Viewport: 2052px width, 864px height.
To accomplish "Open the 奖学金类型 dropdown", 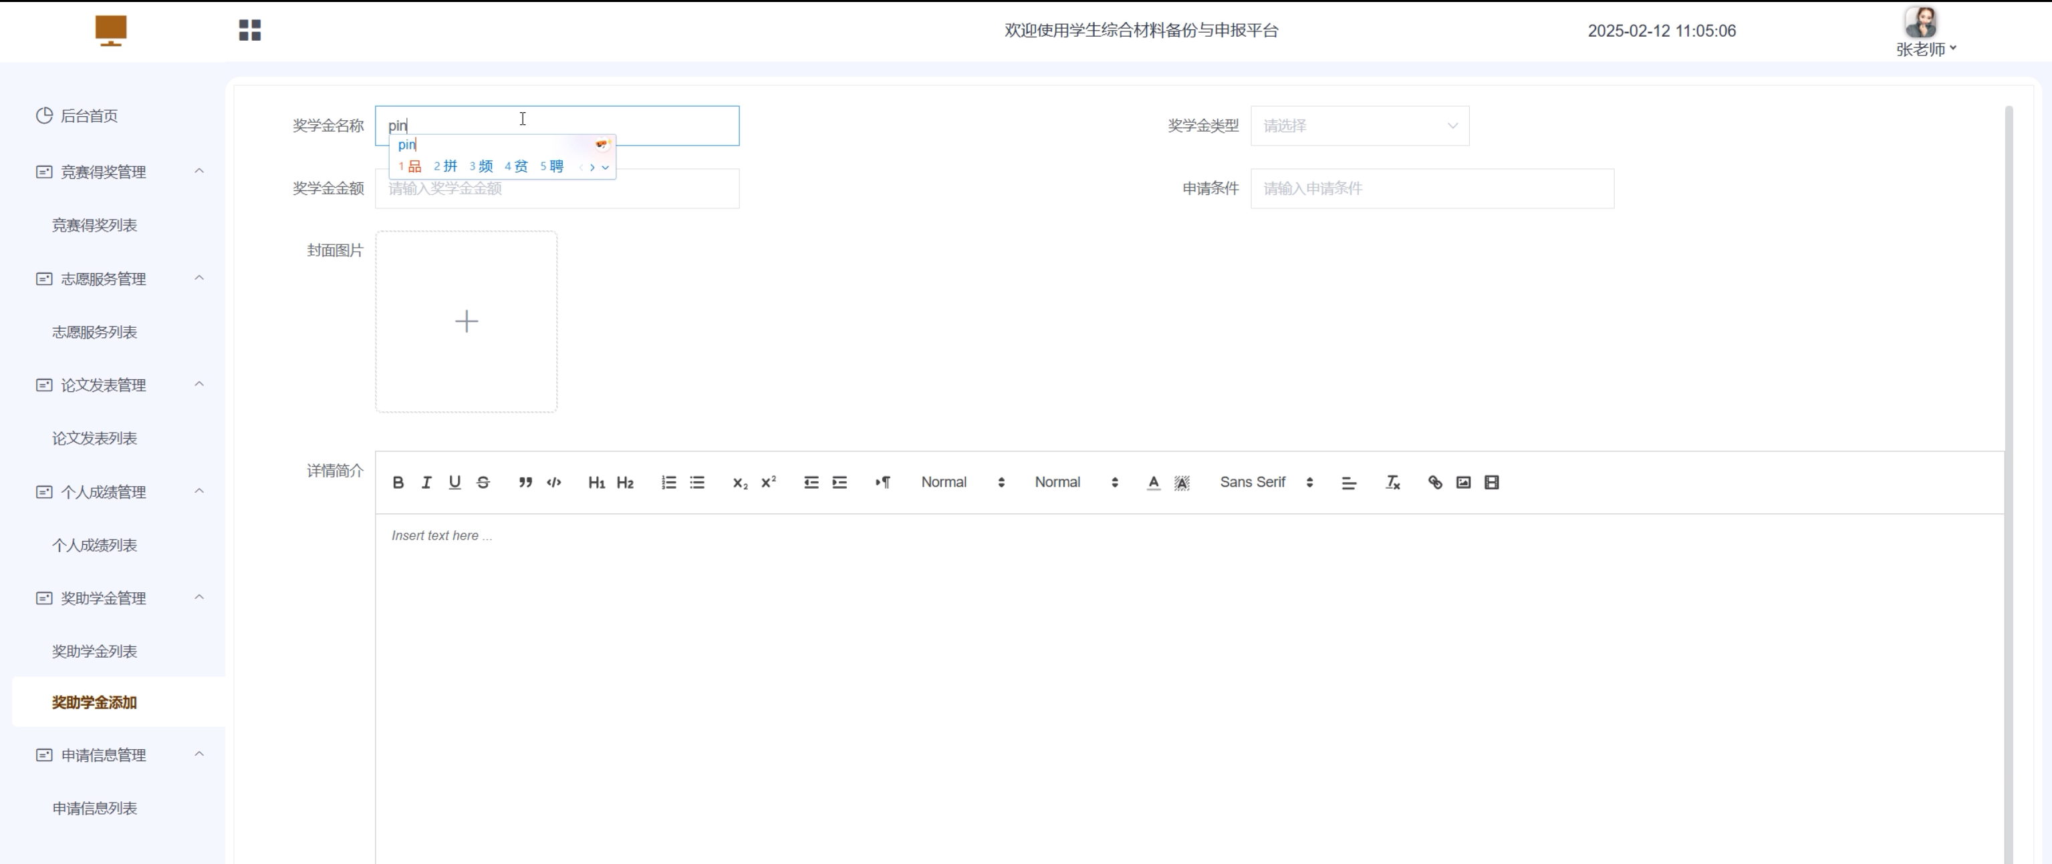I will [1359, 126].
